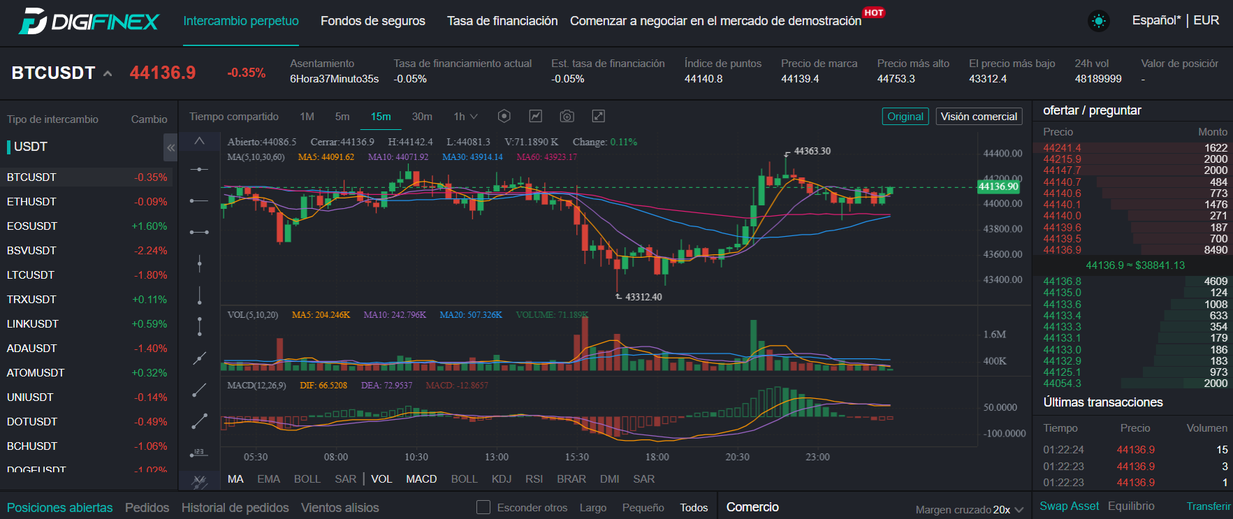The height and width of the screenshot is (519, 1233).
Task: Switch to Original chart view
Action: click(x=905, y=117)
